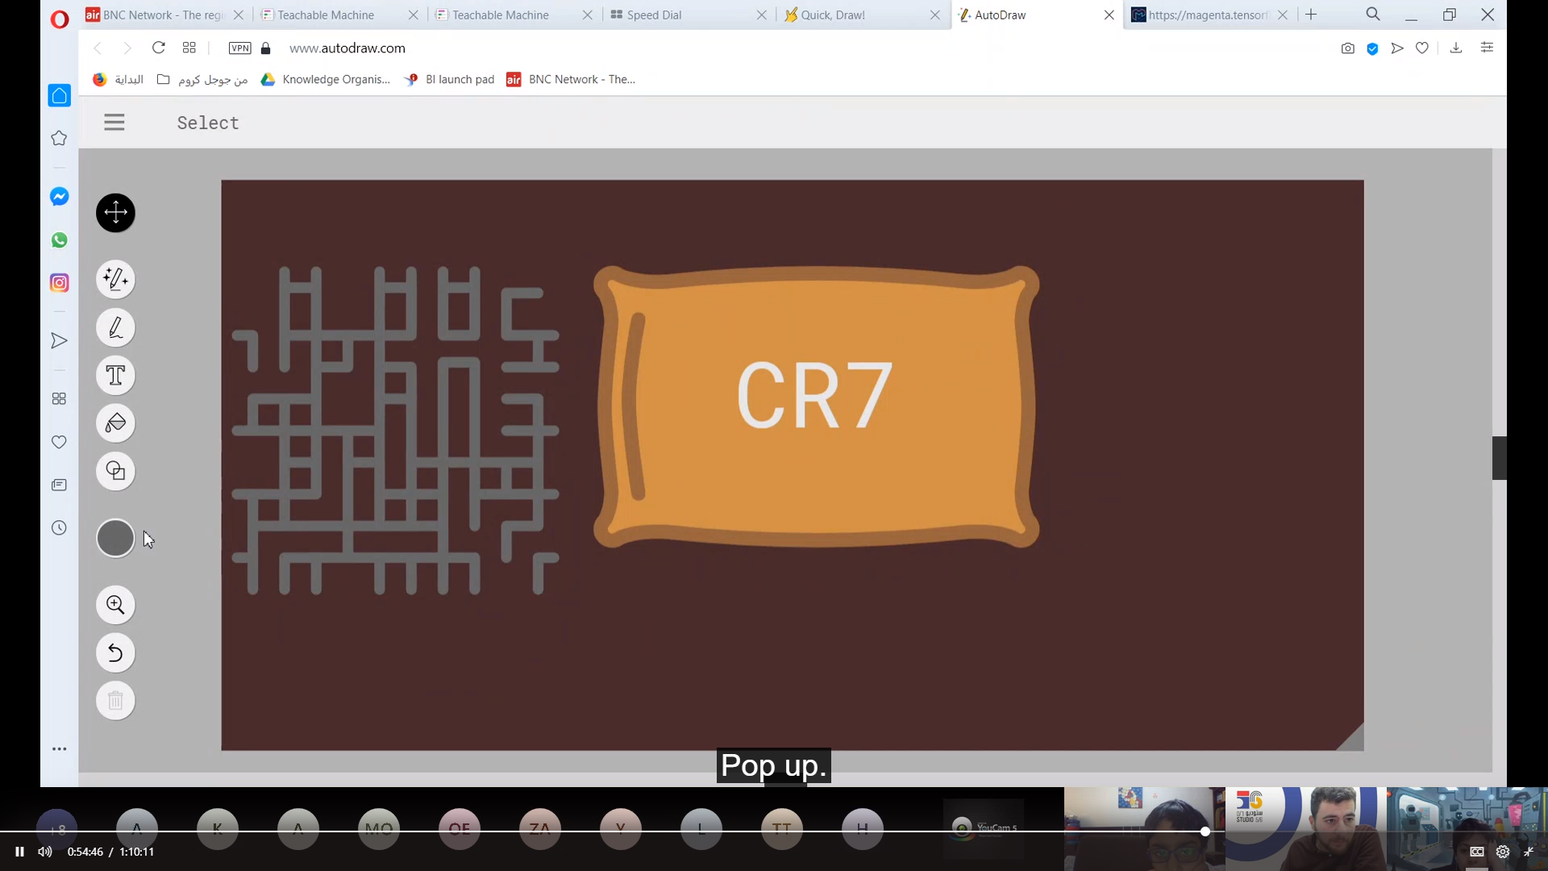1548x871 pixels.
Task: Open the Shape tool
Action: pos(115,472)
